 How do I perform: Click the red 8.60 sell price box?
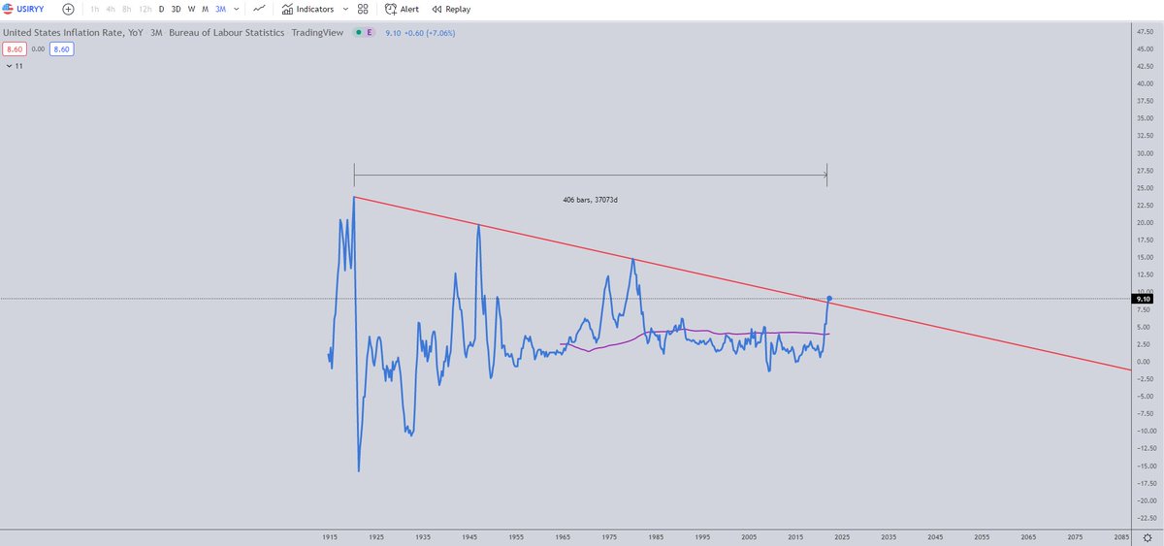click(x=15, y=48)
